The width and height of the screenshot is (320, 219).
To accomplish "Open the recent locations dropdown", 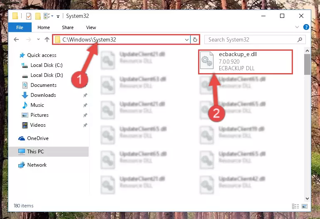I will pyautogui.click(x=38, y=39).
